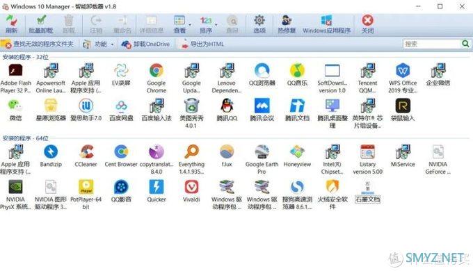Click the hot fix (热修复) icon

(x=287, y=20)
